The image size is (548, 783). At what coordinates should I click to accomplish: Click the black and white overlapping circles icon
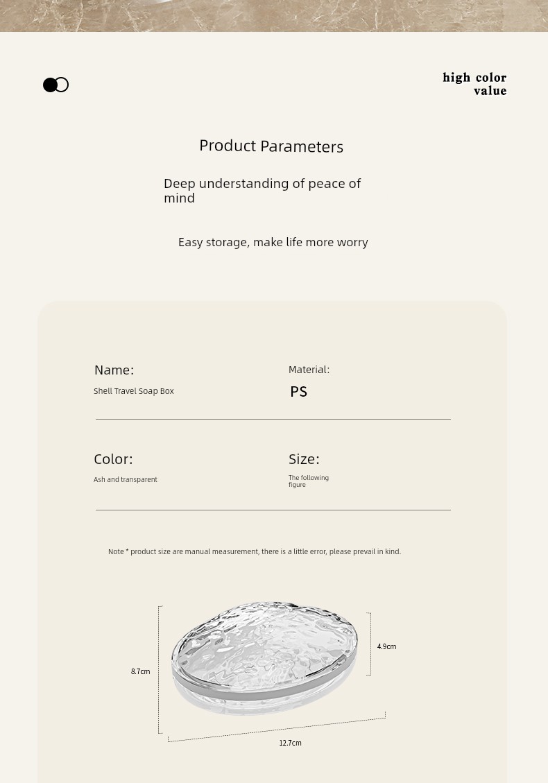[x=55, y=85]
